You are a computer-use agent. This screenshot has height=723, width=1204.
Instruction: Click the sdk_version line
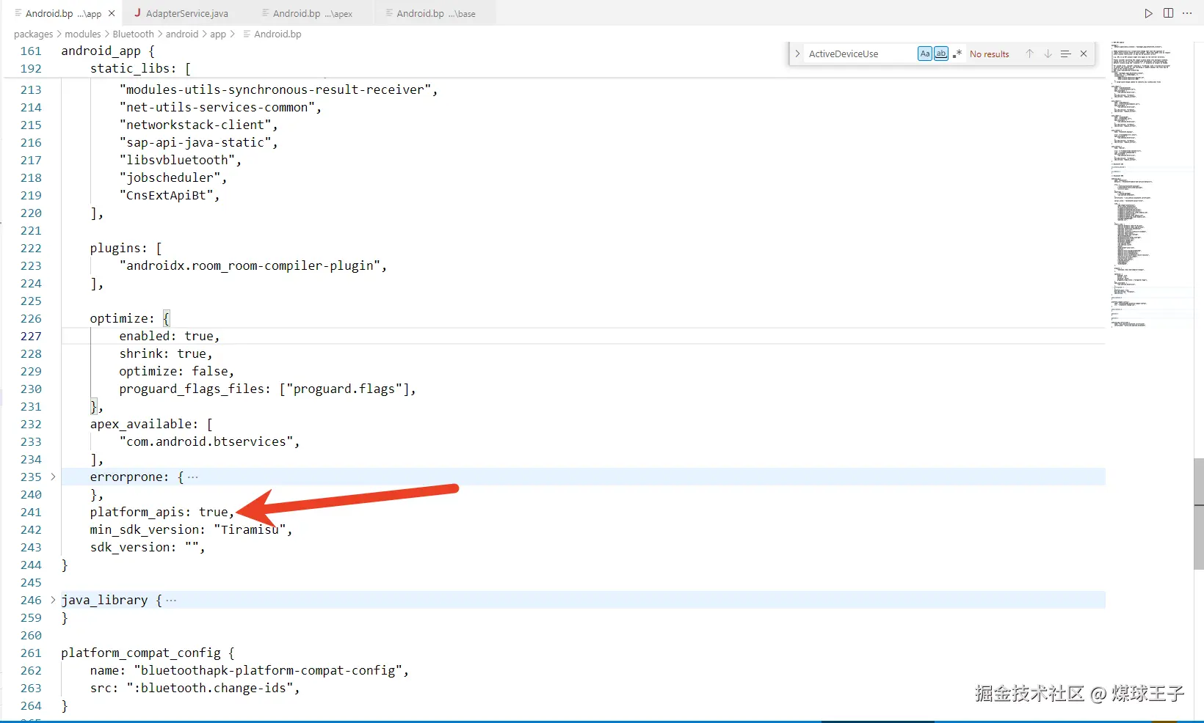pyautogui.click(x=148, y=547)
